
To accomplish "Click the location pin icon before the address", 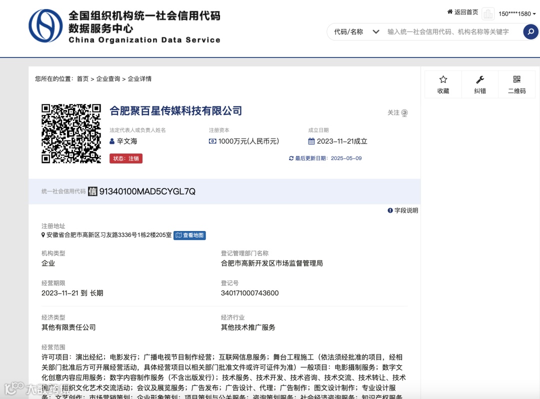I will (x=43, y=235).
